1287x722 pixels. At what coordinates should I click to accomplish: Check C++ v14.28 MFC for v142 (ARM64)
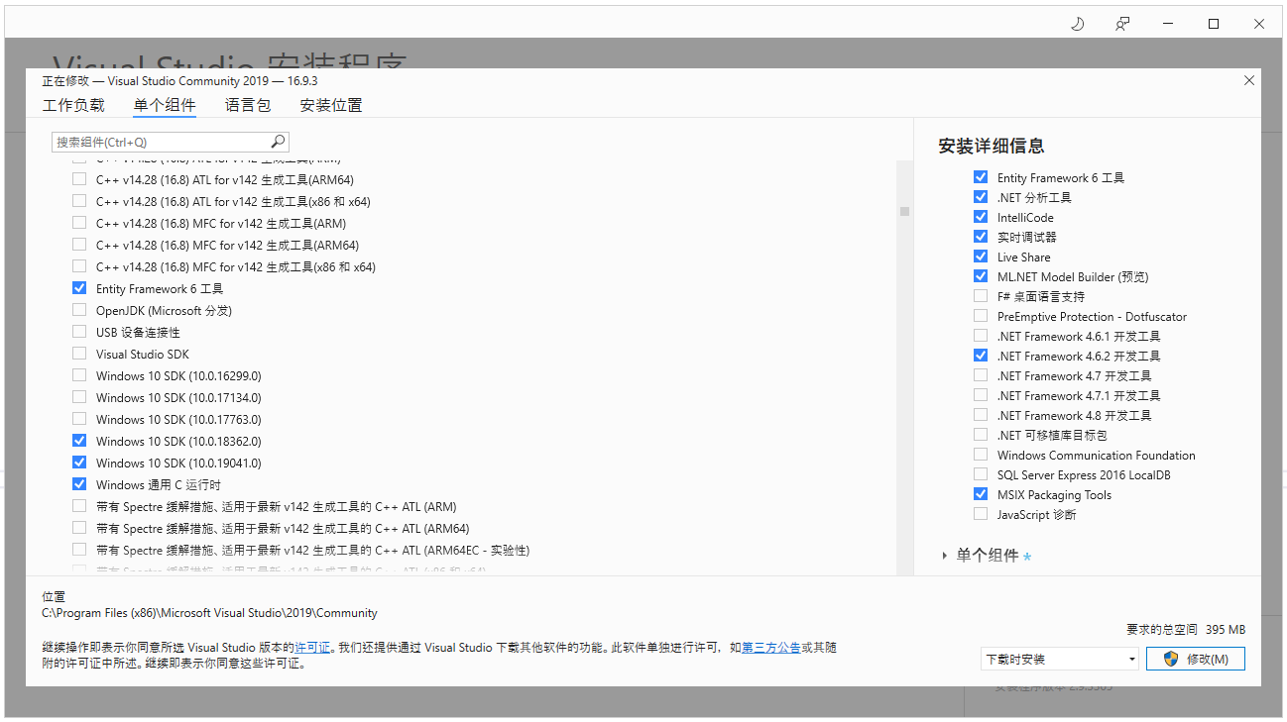coord(79,245)
